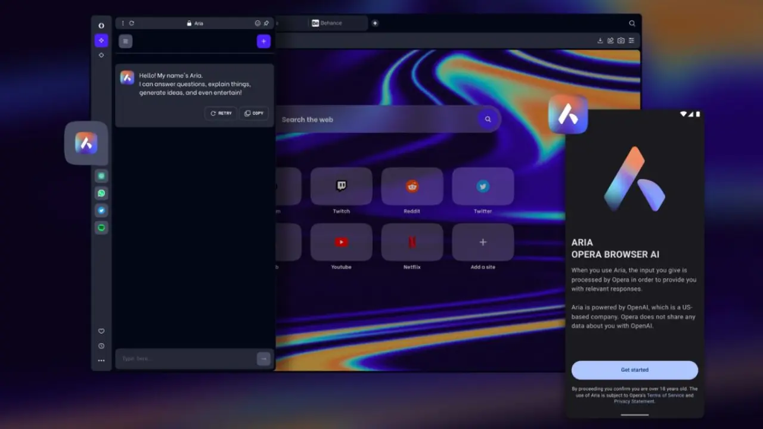Open Spotify from the sidebar

click(x=101, y=228)
